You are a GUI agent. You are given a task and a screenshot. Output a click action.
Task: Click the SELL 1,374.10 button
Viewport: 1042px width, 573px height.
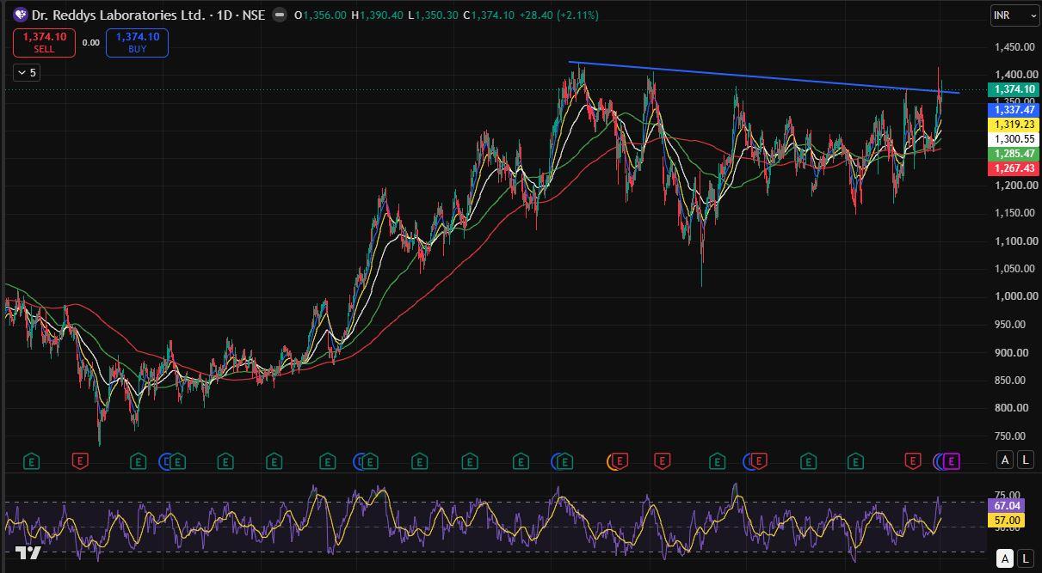[x=44, y=43]
